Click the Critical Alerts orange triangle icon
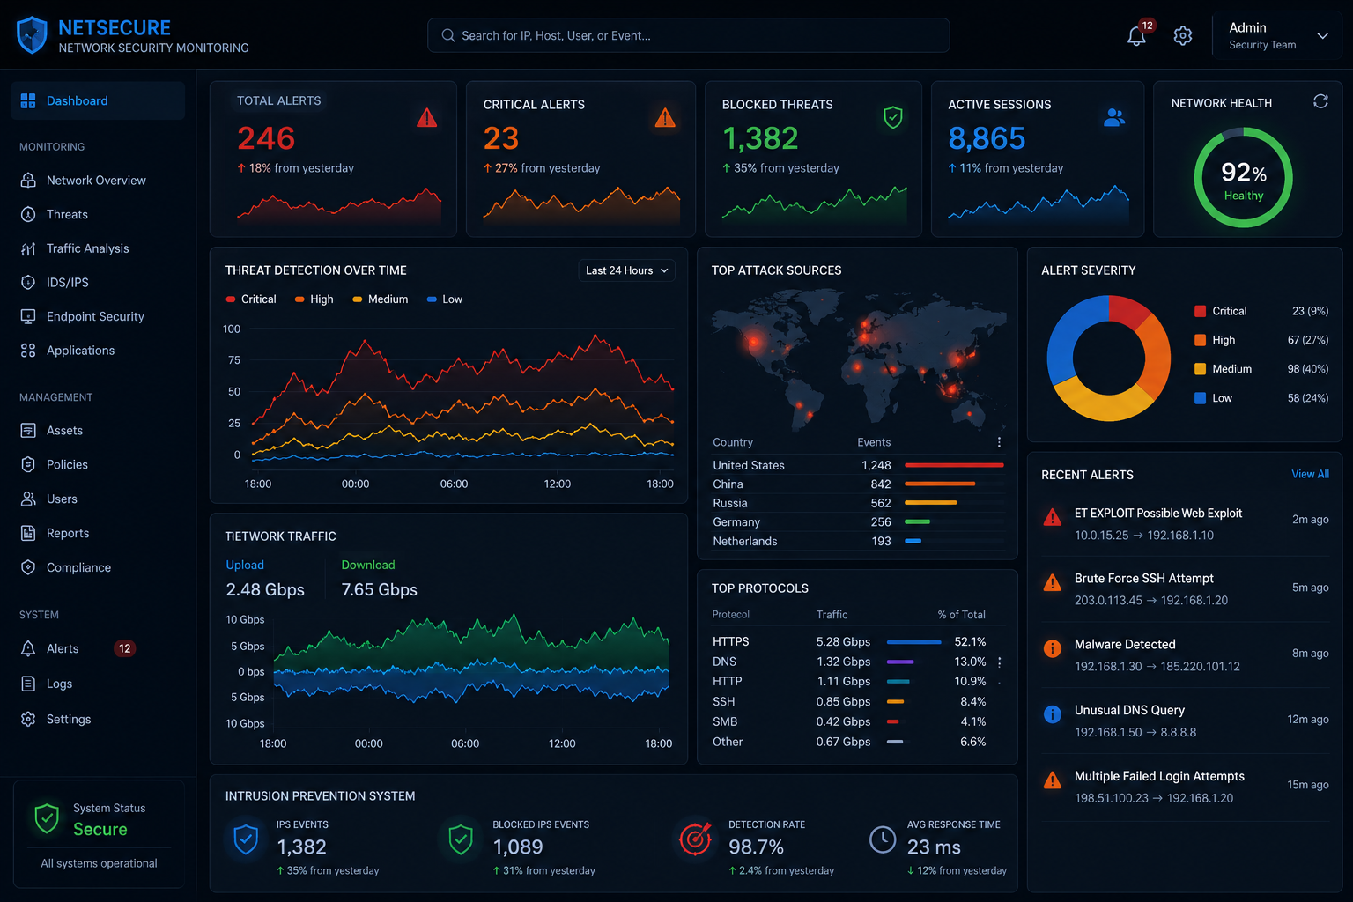1353x902 pixels. (x=665, y=117)
